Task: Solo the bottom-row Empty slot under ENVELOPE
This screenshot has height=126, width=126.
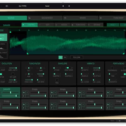Action: coord(55,108)
